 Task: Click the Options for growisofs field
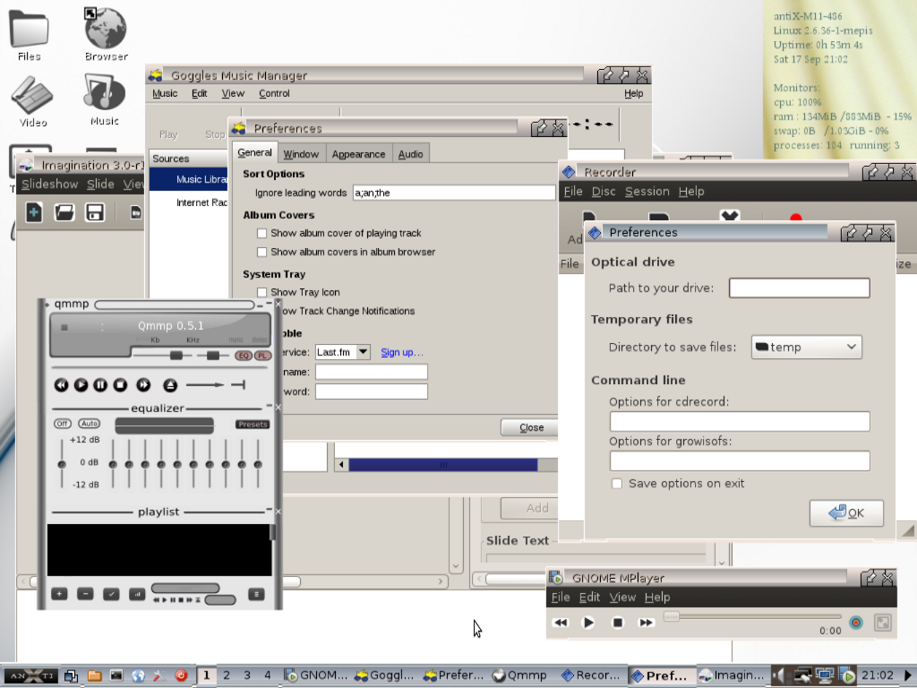(x=740, y=460)
